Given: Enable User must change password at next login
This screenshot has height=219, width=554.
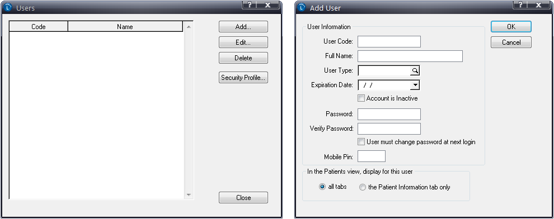Looking at the screenshot, I should [361, 142].
